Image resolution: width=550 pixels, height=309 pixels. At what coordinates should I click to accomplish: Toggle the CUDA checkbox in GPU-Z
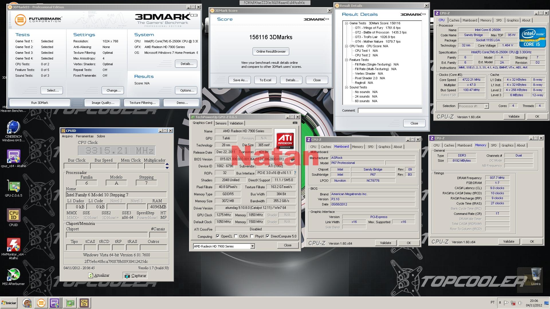[x=236, y=236]
